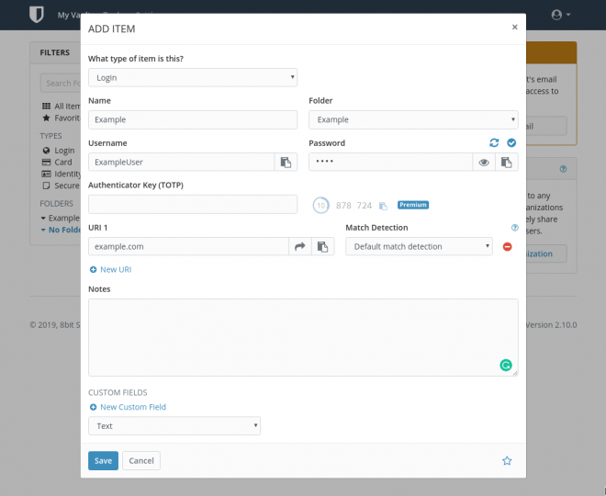Viewport: 606px width, 496px height.
Task: Filter by Card type
Action: (57, 162)
